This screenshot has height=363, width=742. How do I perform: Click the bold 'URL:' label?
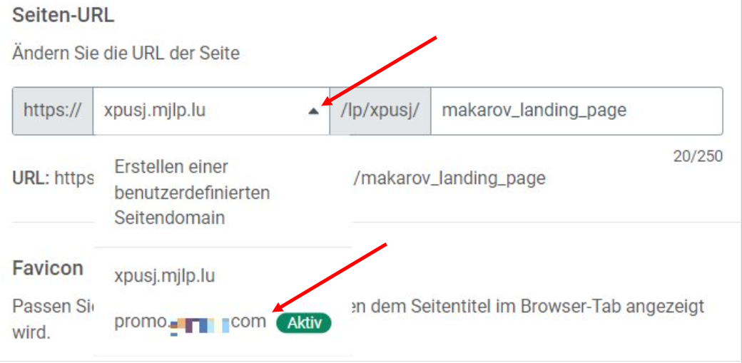(31, 178)
